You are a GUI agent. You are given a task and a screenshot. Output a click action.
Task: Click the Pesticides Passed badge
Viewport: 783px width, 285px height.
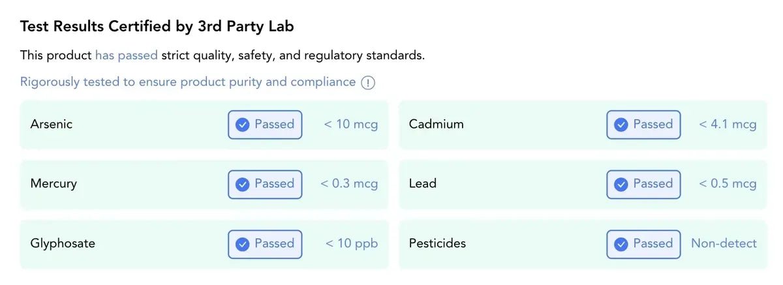643,244
